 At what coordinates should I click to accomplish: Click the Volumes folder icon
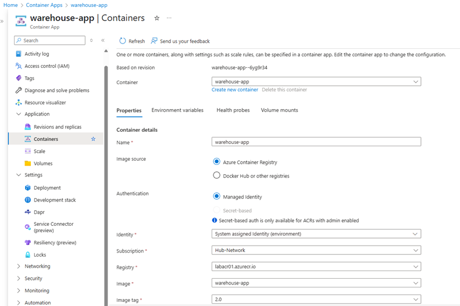tap(27, 163)
